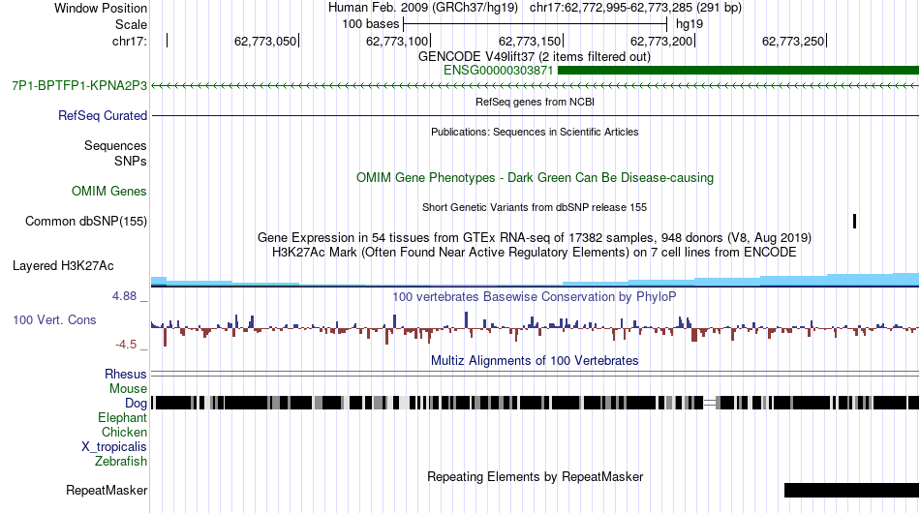Open 100 vertebrates Basewise Conservation by PhyloP

pos(535,296)
